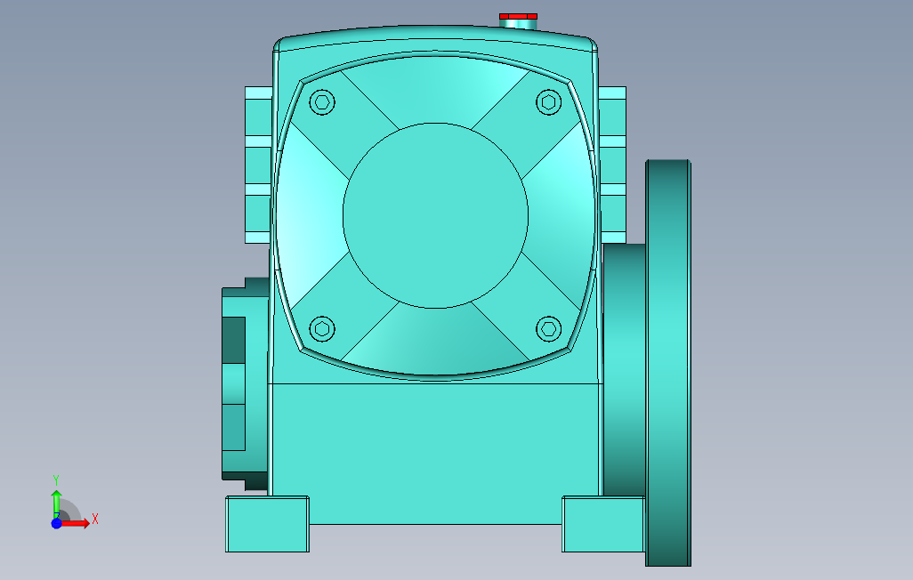913x580 pixels.
Task: Select the right mounting foot of the housing
Action: click(603, 524)
